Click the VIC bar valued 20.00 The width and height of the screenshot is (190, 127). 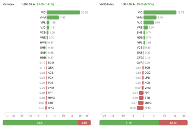(63, 12)
